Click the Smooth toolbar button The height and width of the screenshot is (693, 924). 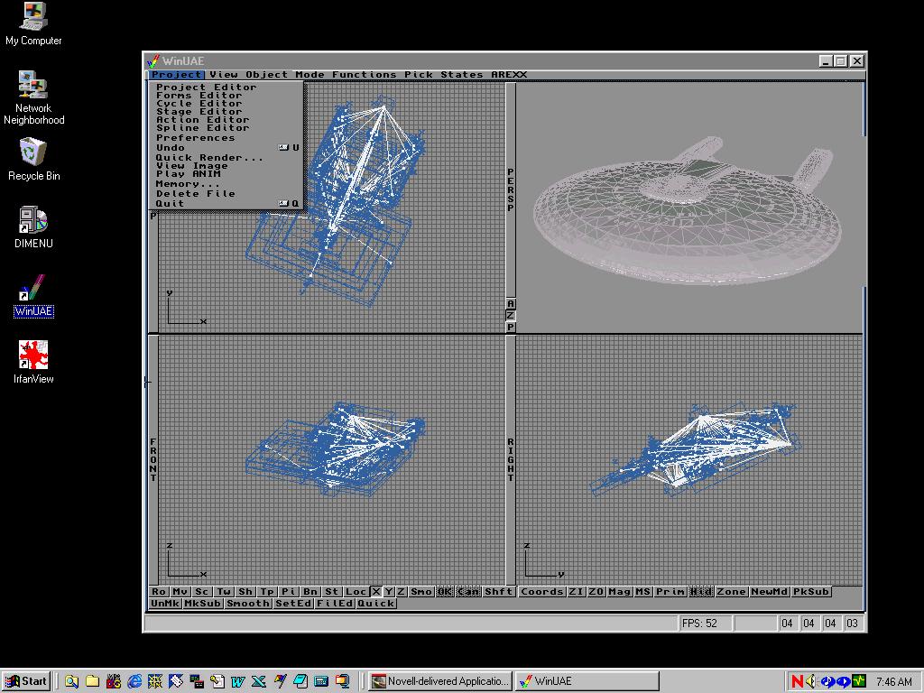pyautogui.click(x=248, y=604)
